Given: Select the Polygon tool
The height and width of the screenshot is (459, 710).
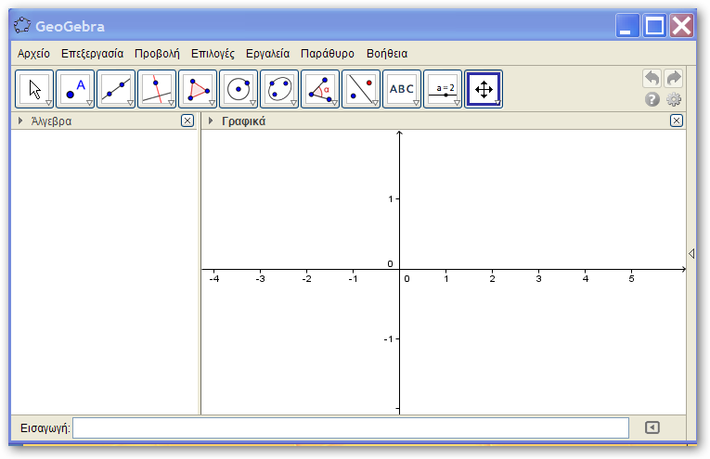Looking at the screenshot, I should pyautogui.click(x=198, y=89).
